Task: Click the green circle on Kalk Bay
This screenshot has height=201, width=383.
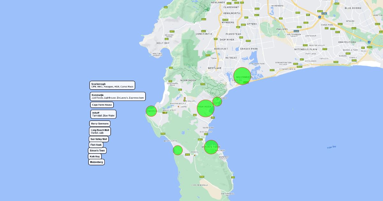Action: [217, 101]
